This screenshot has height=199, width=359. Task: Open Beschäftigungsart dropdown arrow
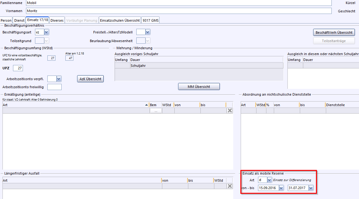(x=46, y=32)
